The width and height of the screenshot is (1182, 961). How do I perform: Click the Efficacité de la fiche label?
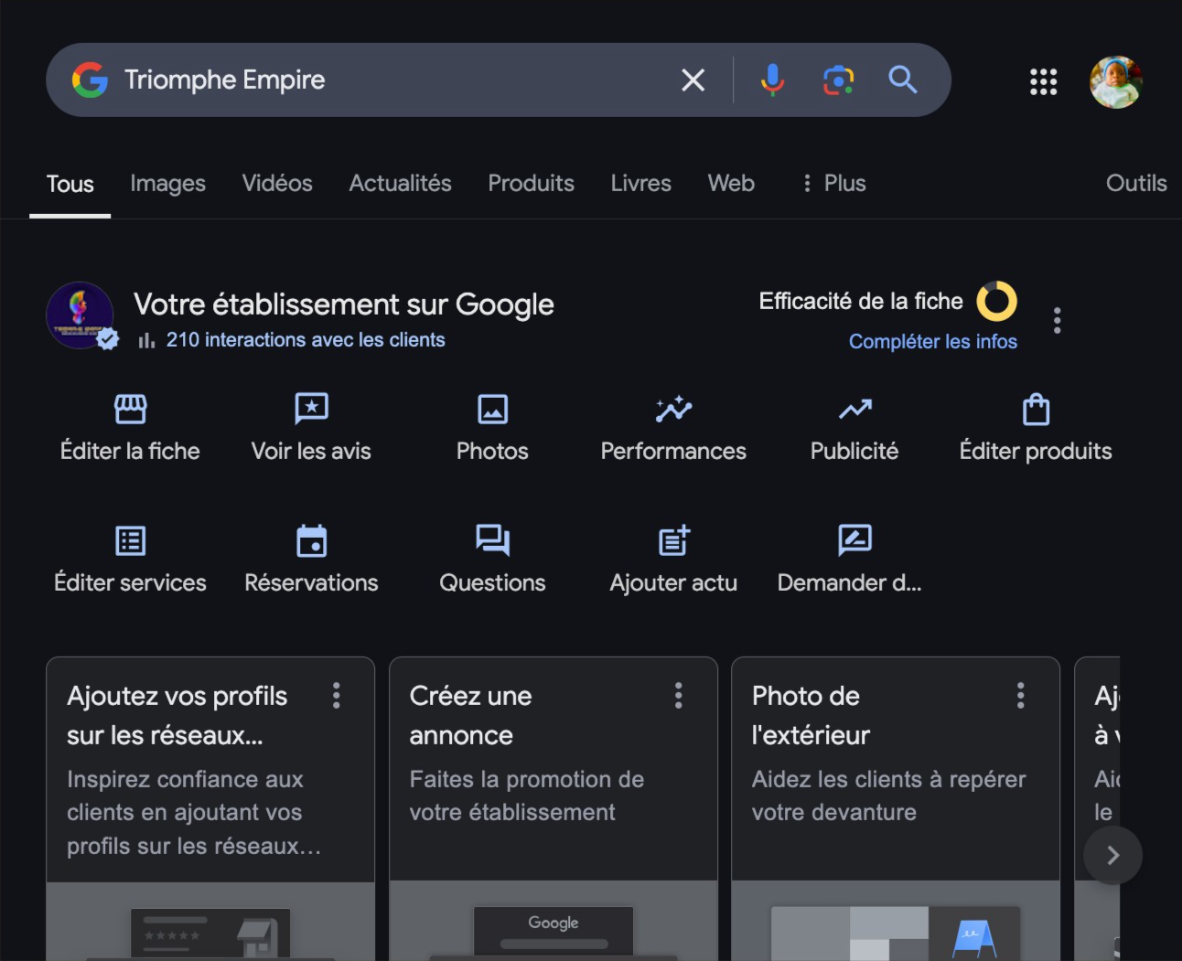click(x=861, y=302)
